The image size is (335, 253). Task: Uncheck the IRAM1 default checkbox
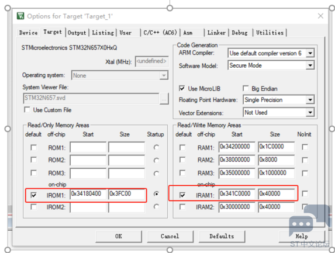pos(182,195)
